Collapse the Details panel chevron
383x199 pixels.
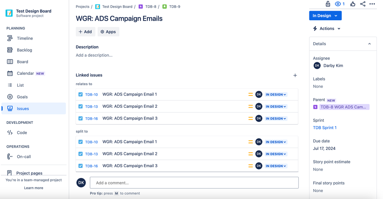[370, 44]
